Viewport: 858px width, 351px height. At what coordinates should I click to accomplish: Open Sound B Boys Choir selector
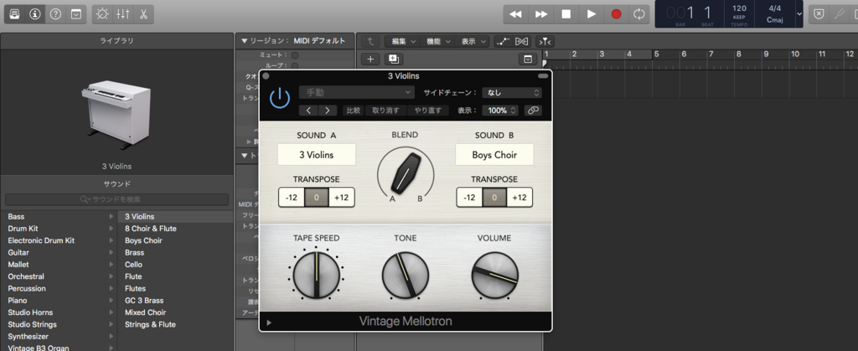point(494,155)
